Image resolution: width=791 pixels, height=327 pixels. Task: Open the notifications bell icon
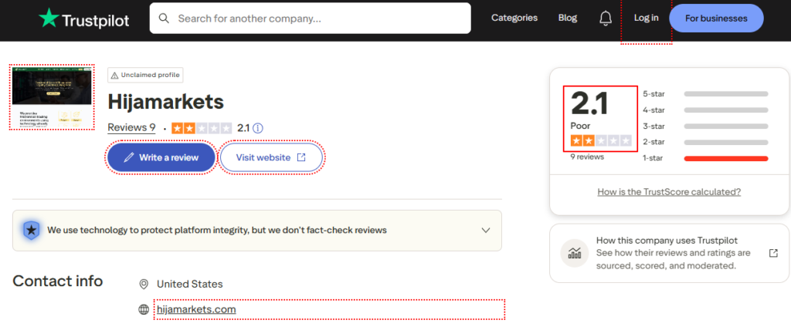(606, 18)
